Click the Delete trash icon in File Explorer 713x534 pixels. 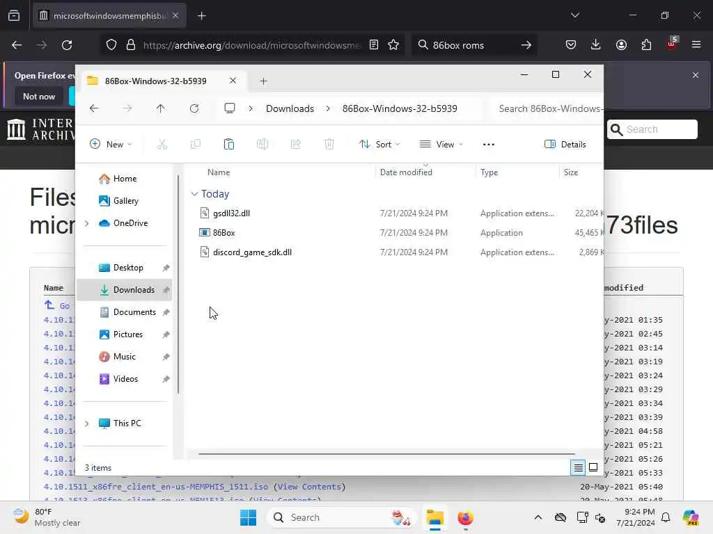coord(329,145)
